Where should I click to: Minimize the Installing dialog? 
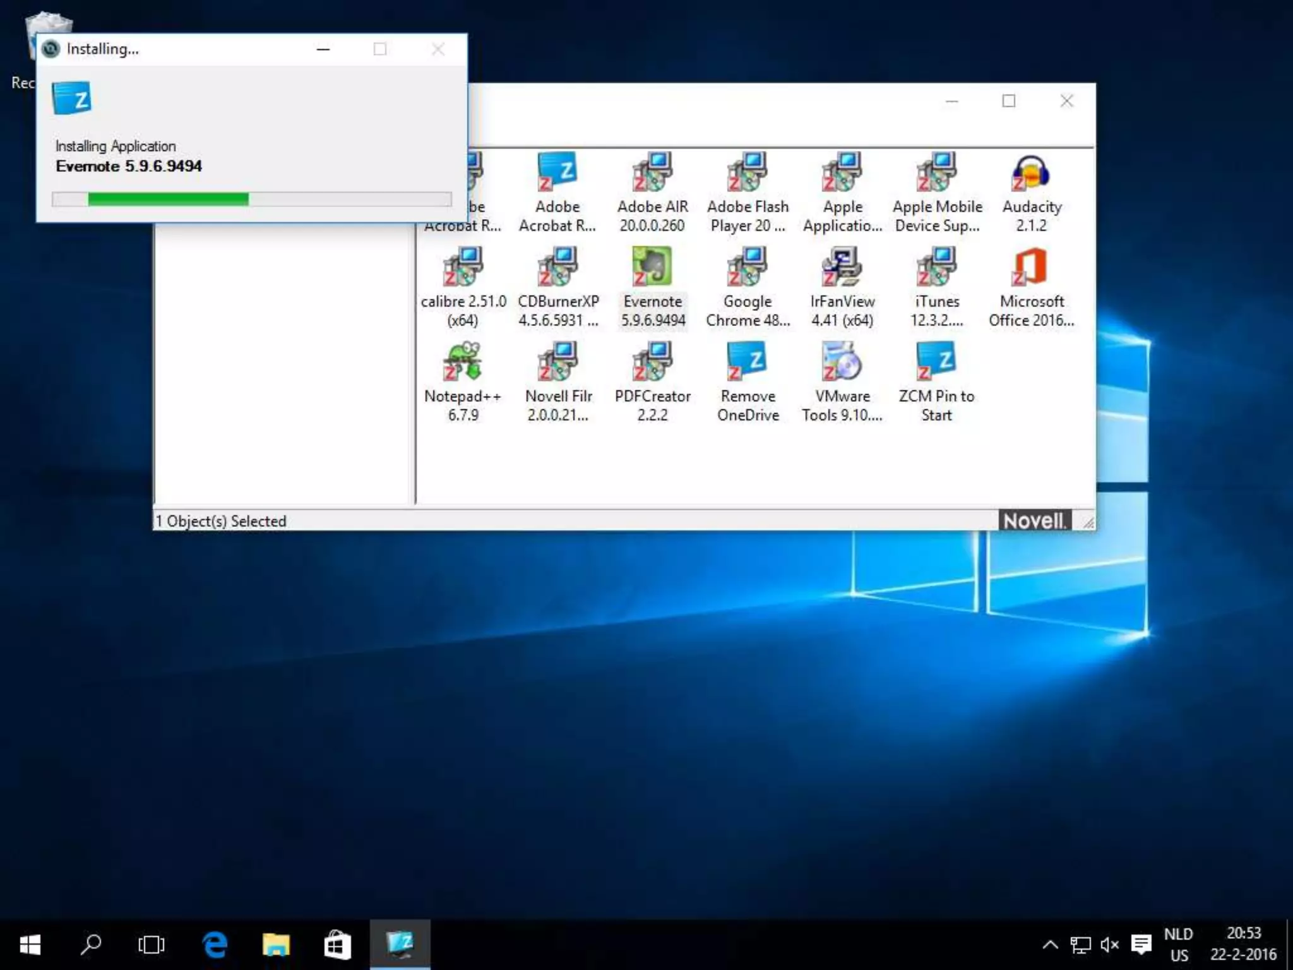(x=323, y=49)
